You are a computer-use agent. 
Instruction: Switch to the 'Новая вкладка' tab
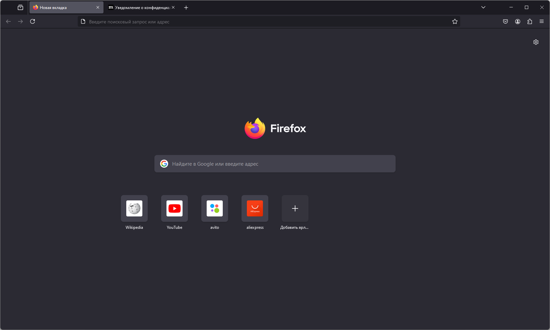(66, 7)
